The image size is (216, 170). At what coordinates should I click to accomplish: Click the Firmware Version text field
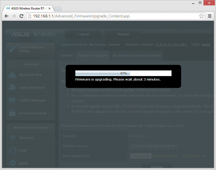click(x=154, y=146)
